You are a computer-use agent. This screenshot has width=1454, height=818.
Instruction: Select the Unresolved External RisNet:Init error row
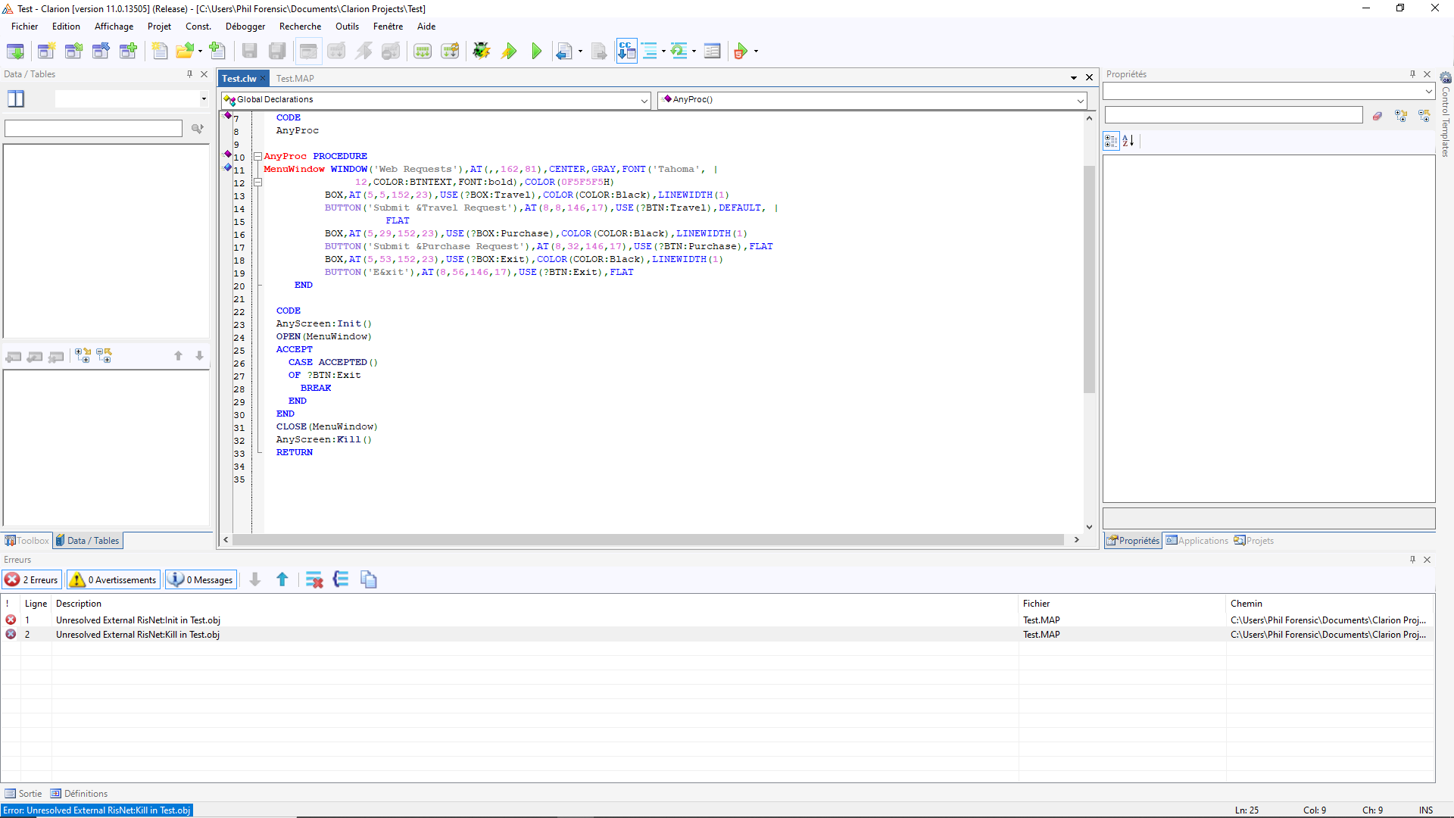138,620
